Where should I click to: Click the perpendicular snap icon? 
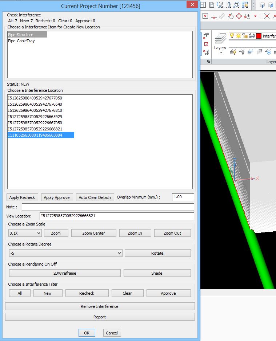tap(214, 16)
